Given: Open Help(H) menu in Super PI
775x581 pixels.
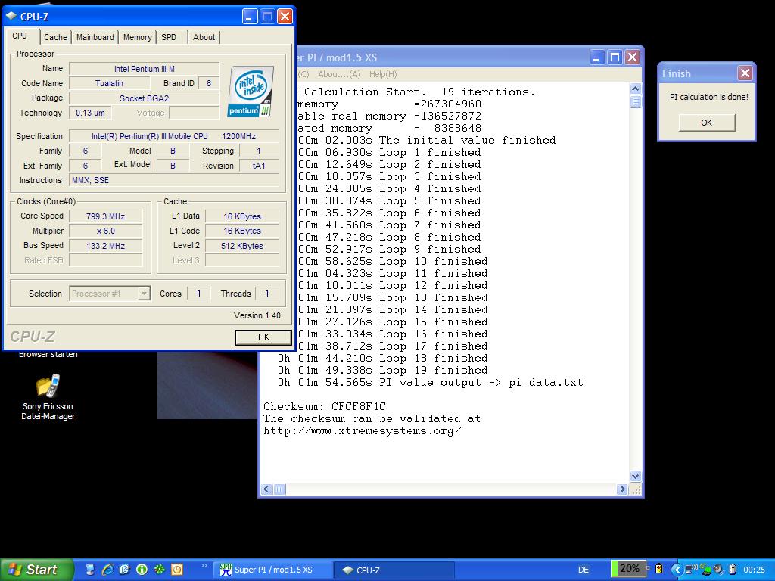Looking at the screenshot, I should (382, 74).
